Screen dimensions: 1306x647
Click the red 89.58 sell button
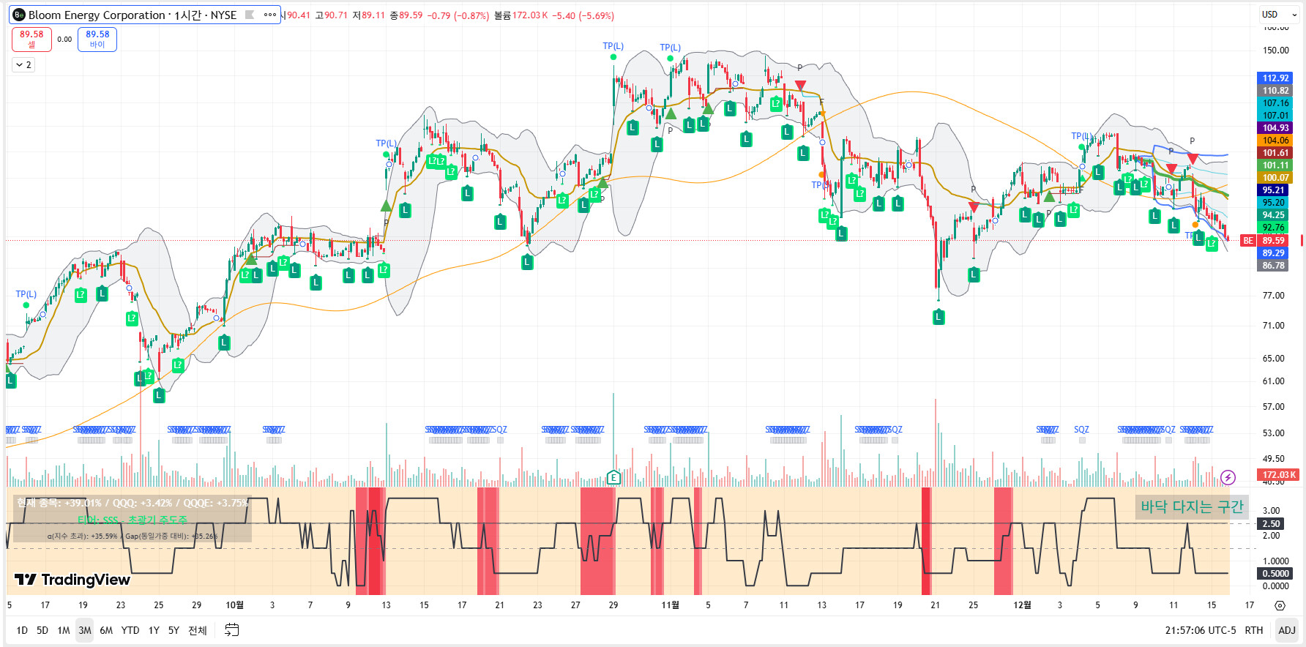point(31,39)
